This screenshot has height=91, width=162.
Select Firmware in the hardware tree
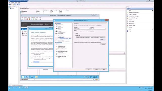tap(59, 26)
